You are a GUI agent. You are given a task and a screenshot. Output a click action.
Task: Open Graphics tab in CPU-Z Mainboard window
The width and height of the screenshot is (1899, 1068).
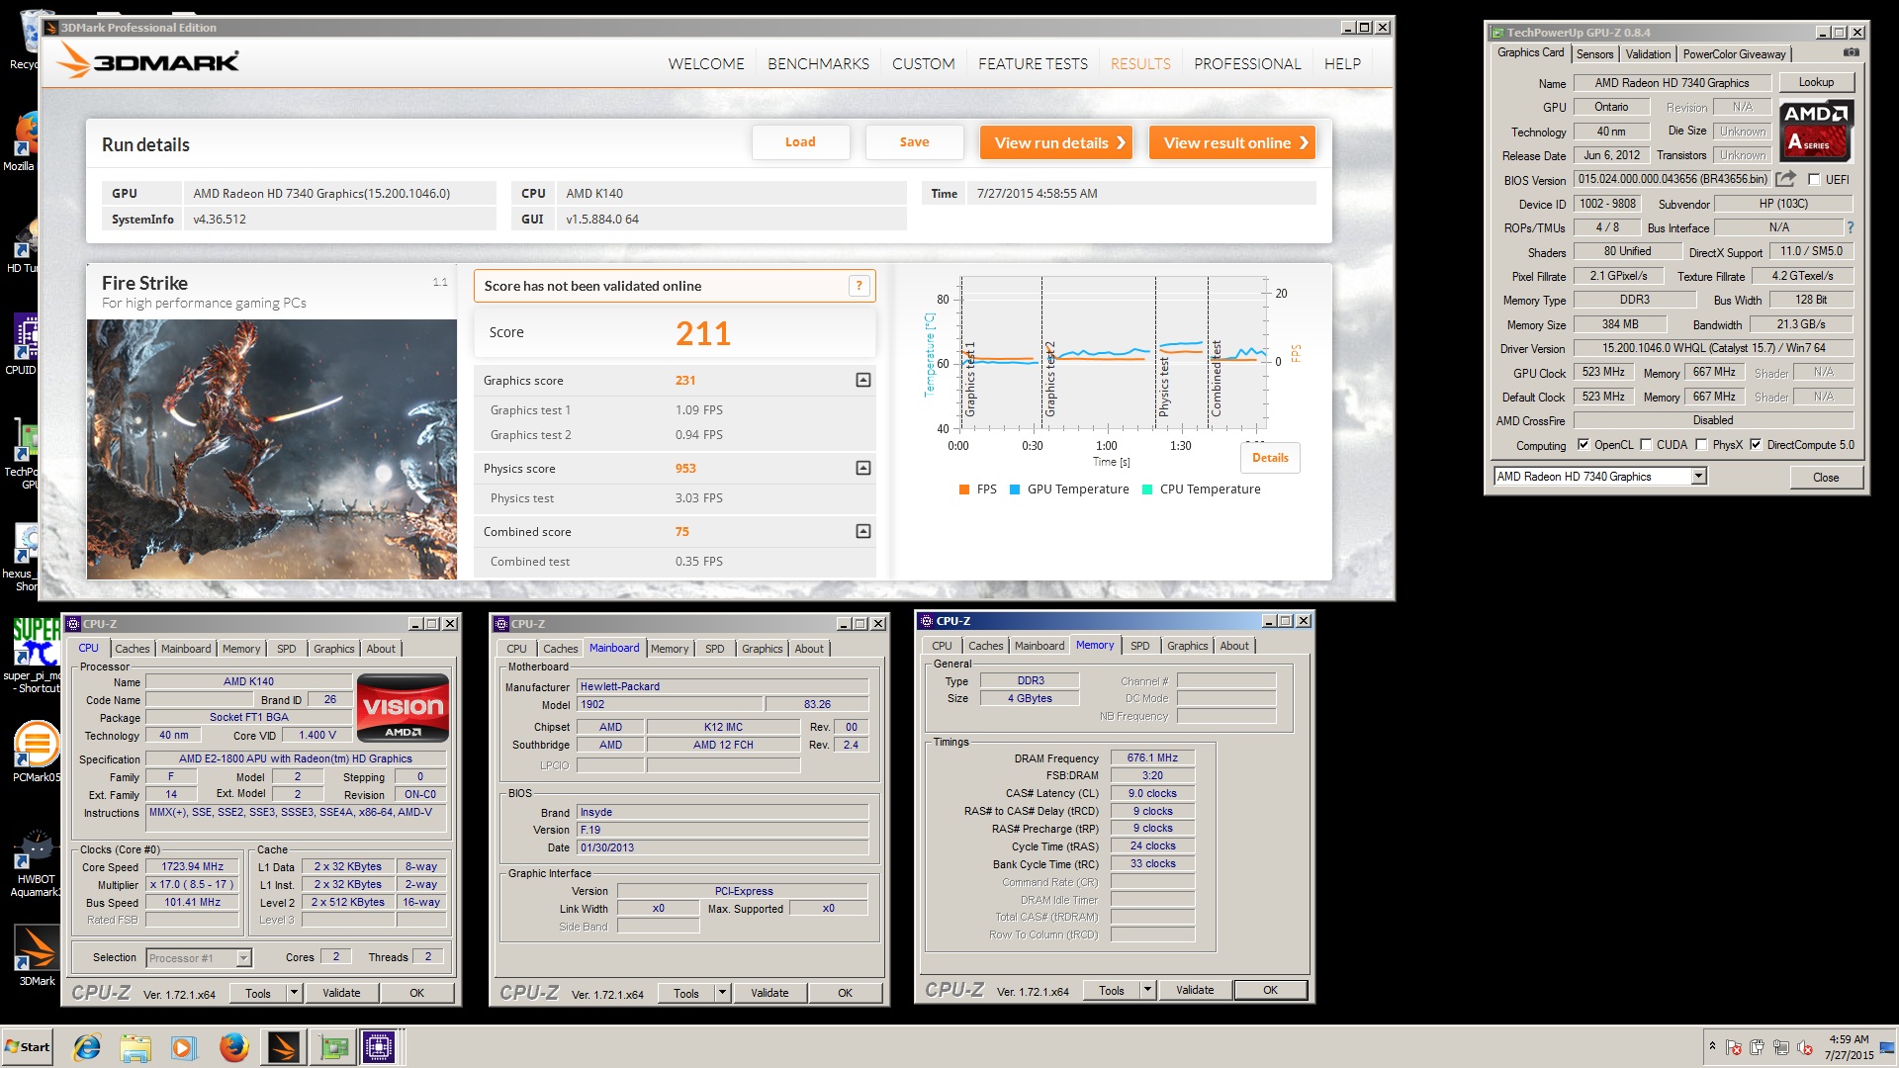click(x=762, y=649)
